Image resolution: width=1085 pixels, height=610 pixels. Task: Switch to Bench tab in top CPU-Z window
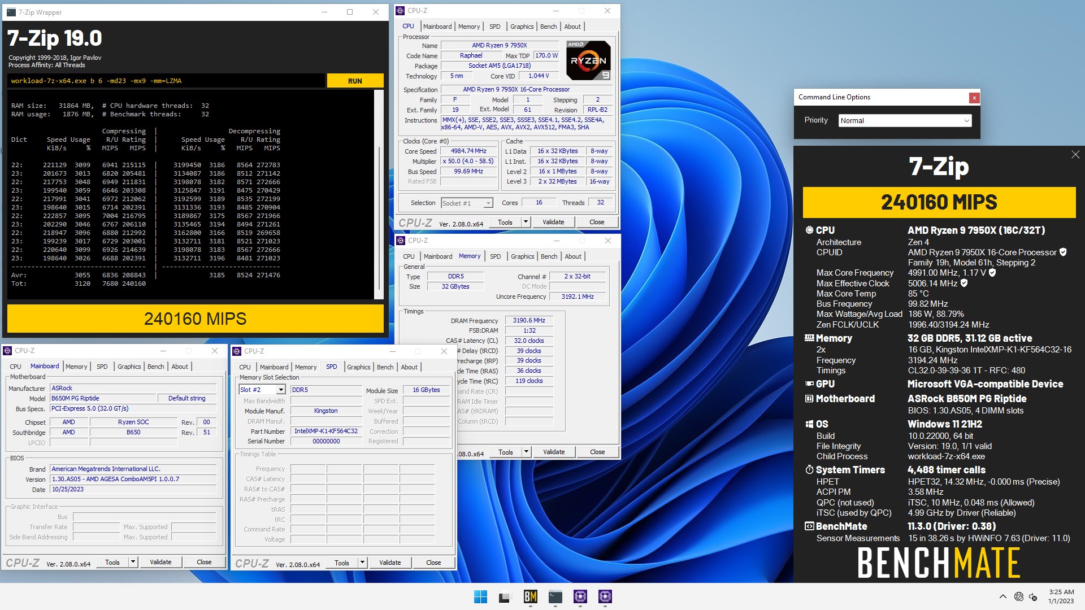[x=548, y=27]
